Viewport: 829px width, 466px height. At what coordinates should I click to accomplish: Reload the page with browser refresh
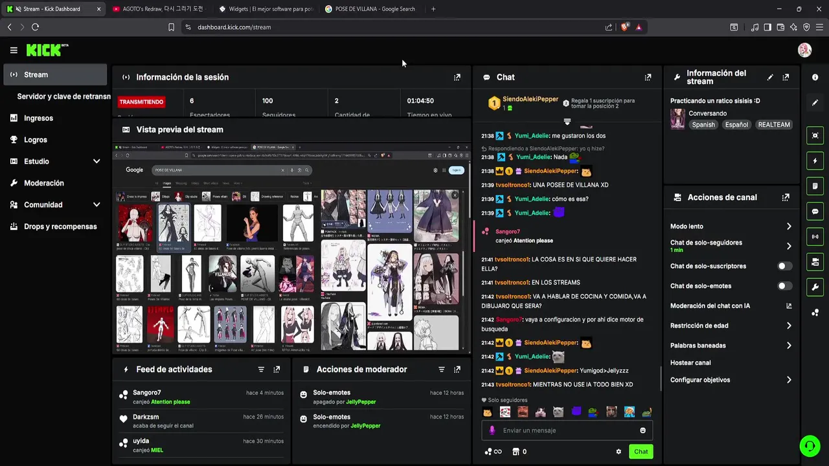(x=35, y=27)
